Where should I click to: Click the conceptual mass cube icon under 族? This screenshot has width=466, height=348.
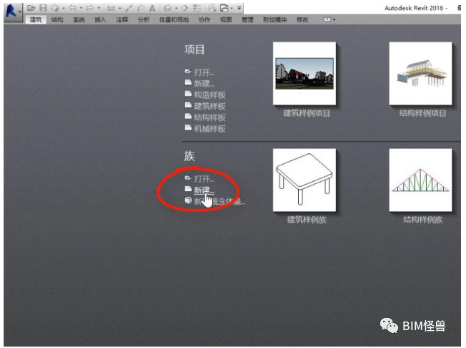[188, 201]
